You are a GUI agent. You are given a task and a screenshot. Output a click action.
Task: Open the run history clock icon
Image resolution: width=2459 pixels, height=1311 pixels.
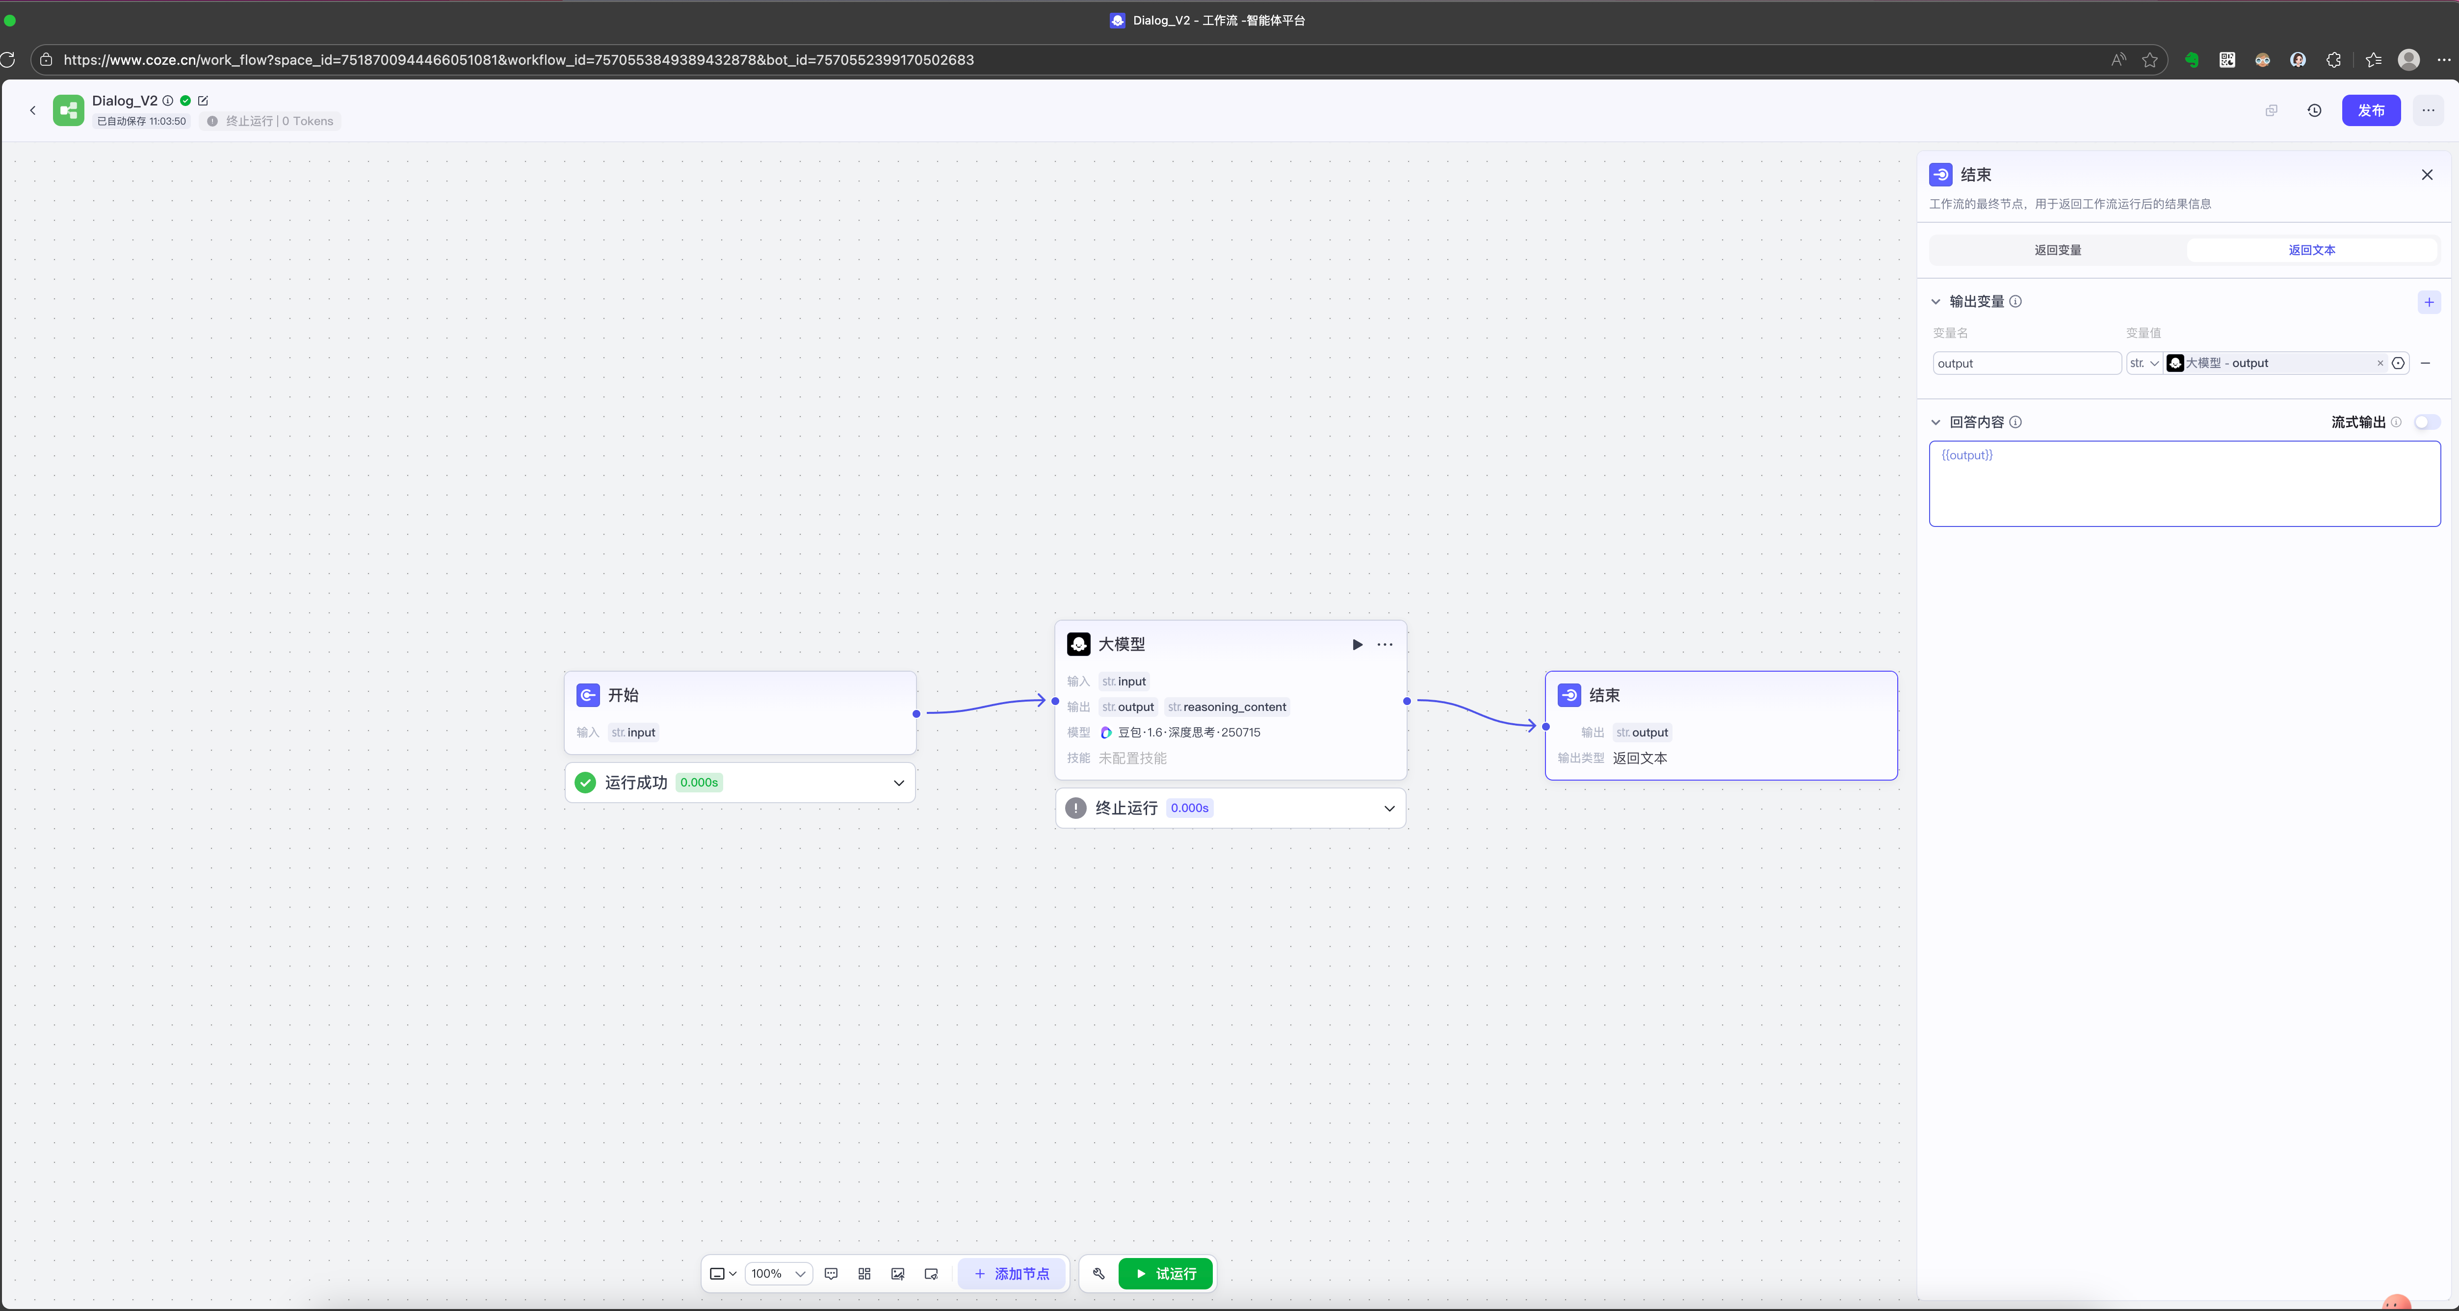tap(2314, 111)
